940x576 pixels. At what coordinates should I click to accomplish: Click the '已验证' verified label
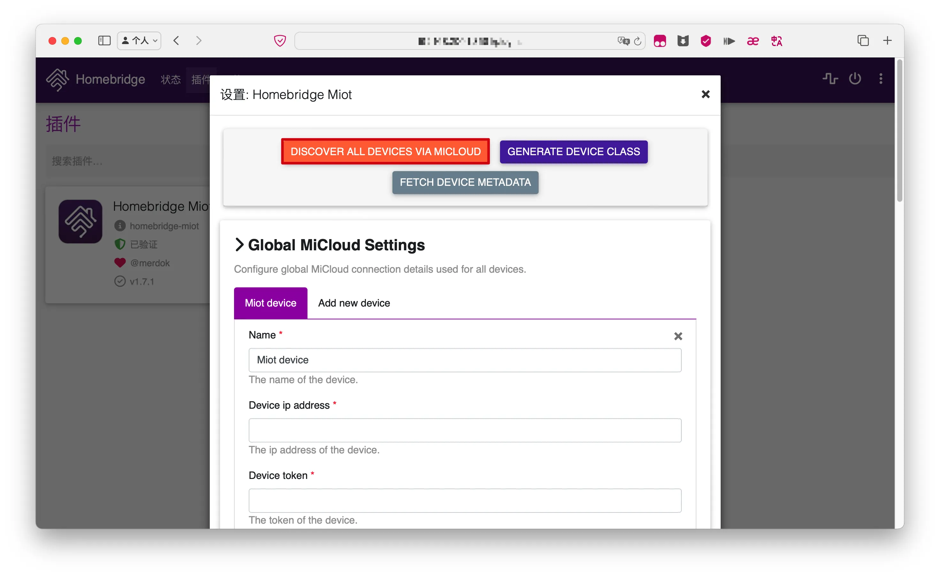pos(143,245)
